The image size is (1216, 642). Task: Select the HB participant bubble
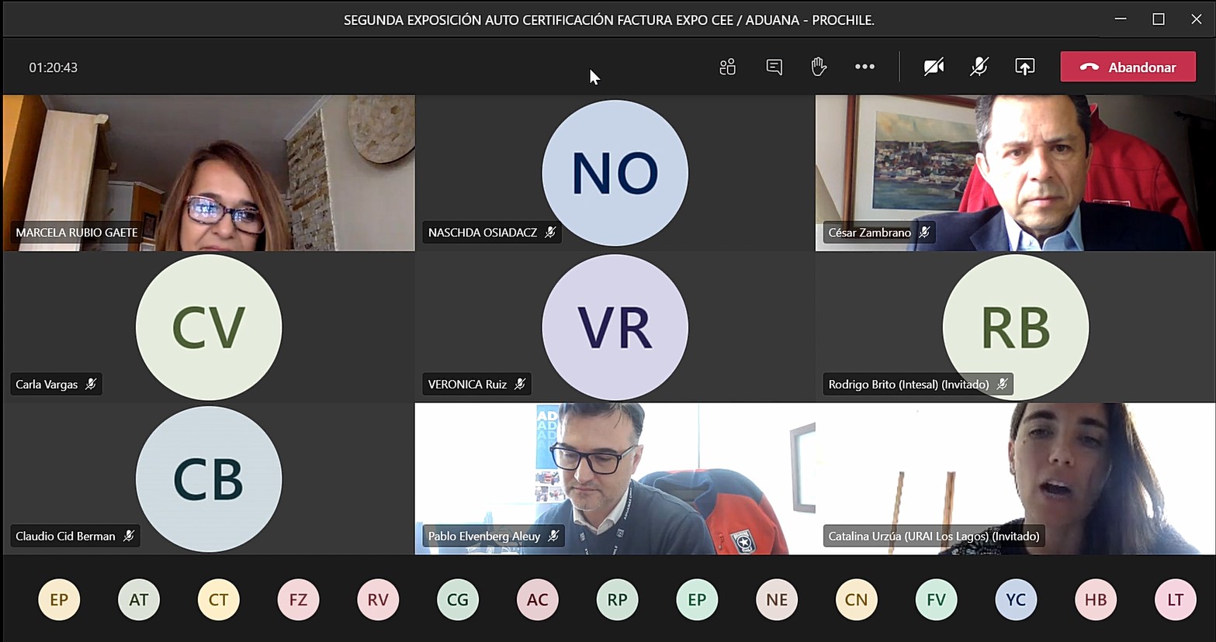(x=1096, y=599)
